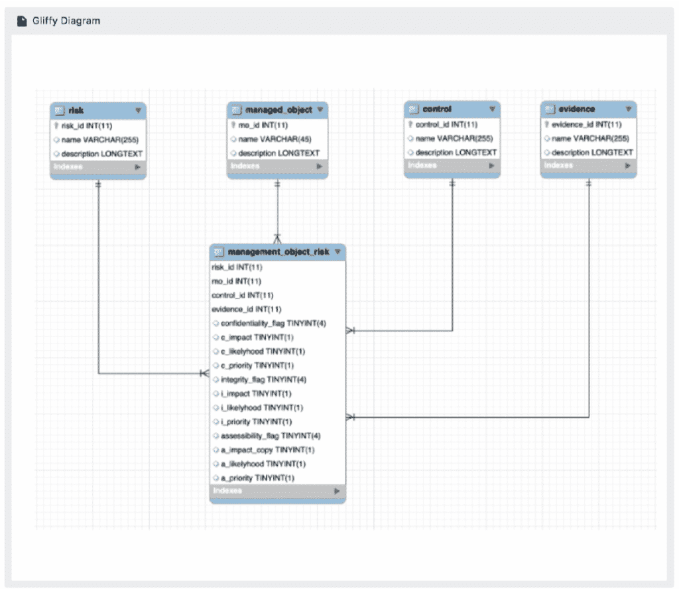This screenshot has width=679, height=589.
Task: Click the evidence_id primary key icon
Action: click(x=546, y=124)
